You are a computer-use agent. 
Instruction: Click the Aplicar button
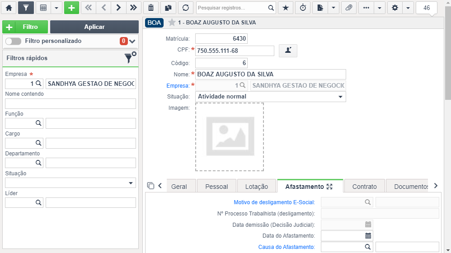[94, 27]
